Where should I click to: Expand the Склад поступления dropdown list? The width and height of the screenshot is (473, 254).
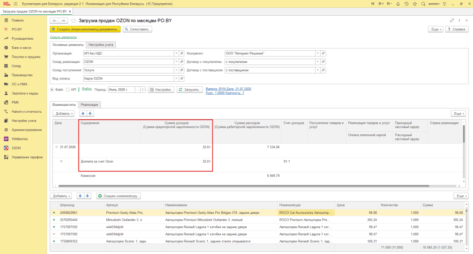tap(176, 70)
